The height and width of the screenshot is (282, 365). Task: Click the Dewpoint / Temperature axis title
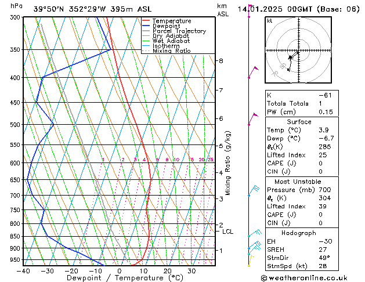pyautogui.click(x=125, y=278)
